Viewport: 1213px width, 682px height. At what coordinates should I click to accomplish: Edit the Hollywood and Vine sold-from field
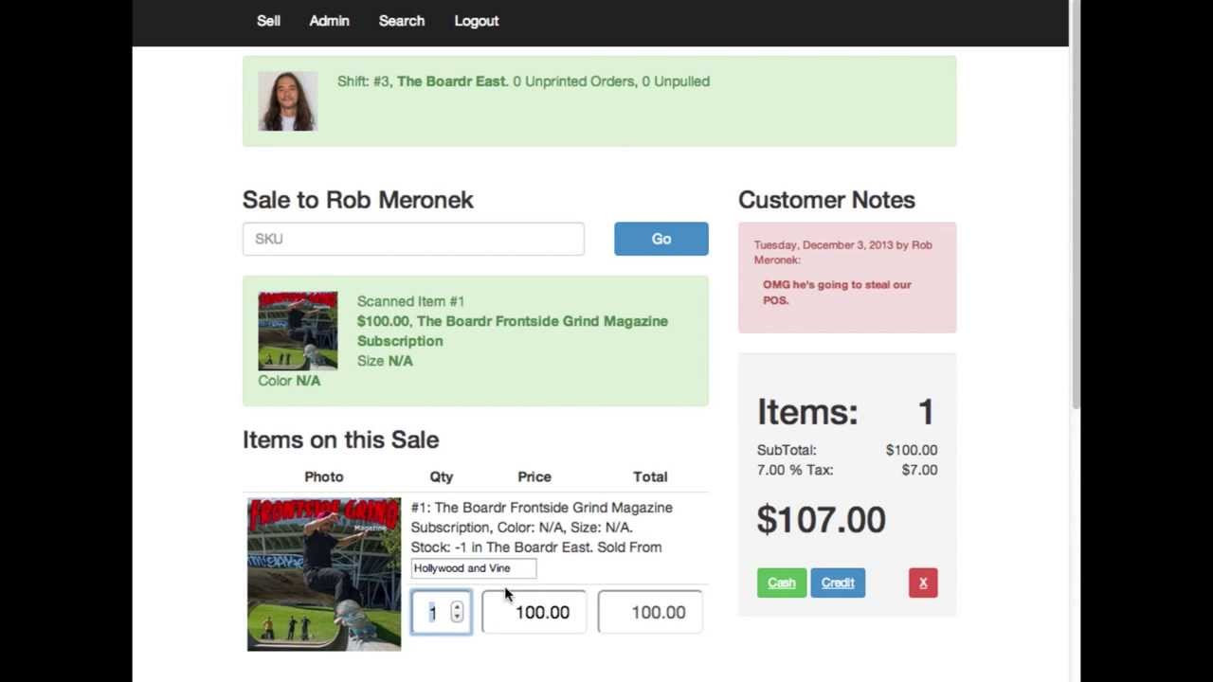473,568
